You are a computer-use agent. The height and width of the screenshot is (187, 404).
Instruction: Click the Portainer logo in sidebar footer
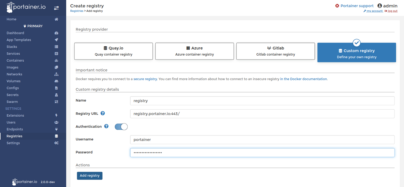point(25,182)
